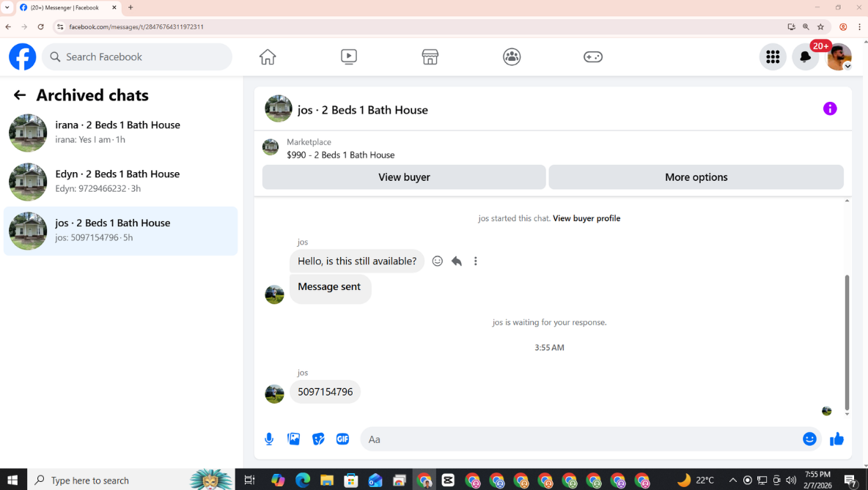Click the browser address bar URL

click(136, 26)
